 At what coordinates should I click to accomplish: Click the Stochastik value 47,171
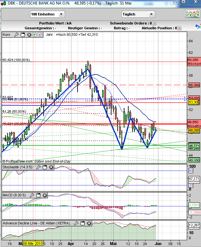pyautogui.click(x=194, y=179)
